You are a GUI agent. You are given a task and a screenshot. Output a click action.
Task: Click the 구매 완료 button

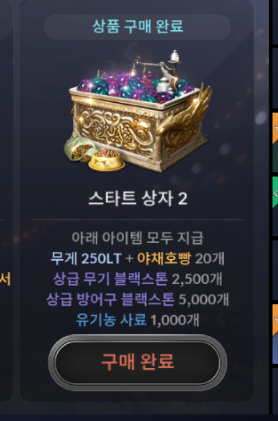tap(138, 362)
